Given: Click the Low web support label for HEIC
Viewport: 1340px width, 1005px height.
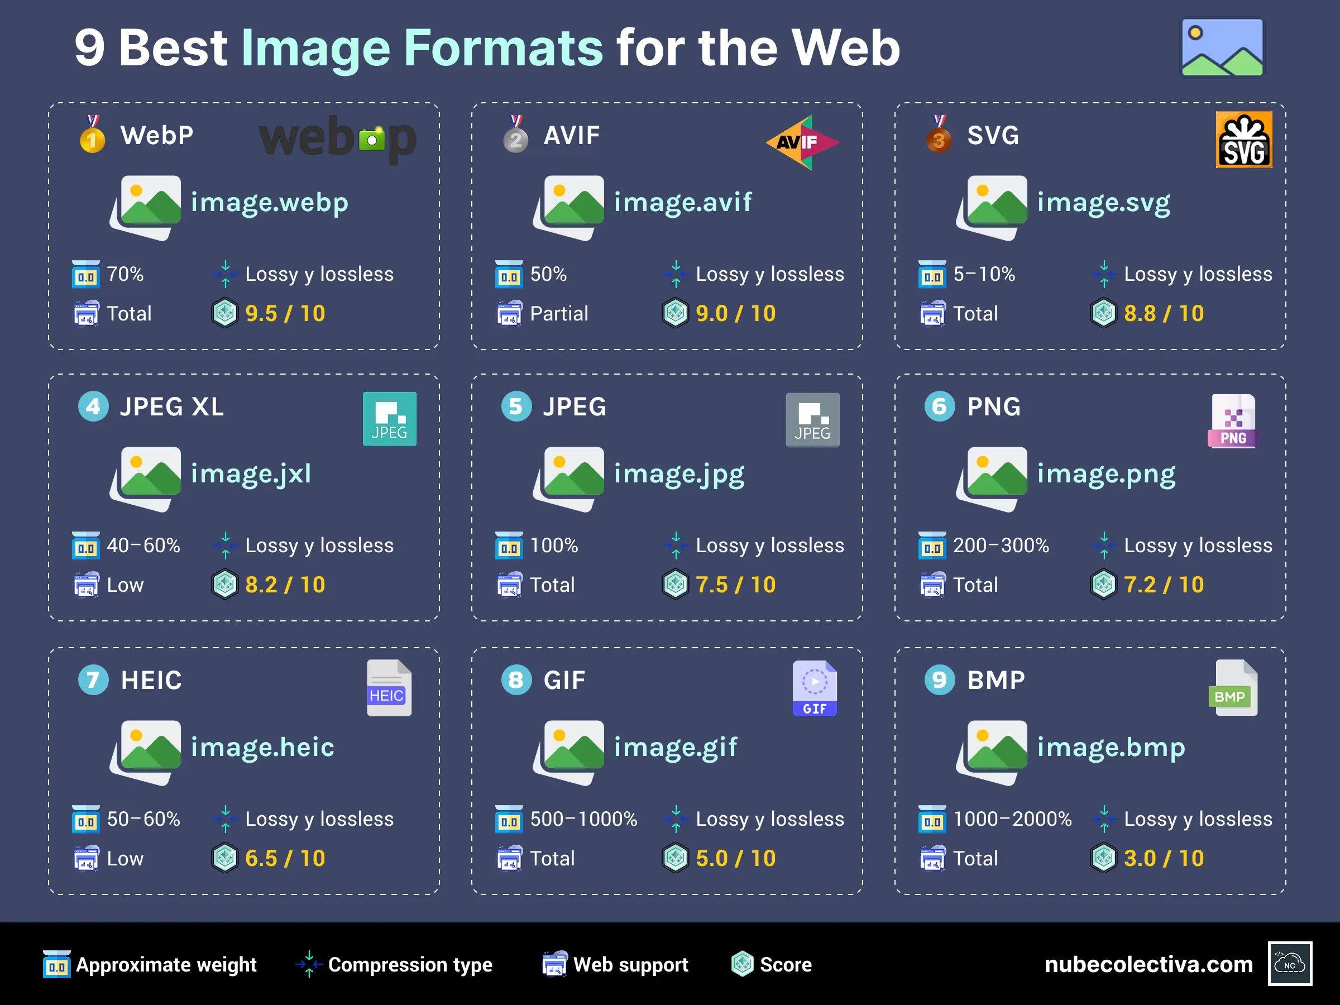Looking at the screenshot, I should tap(126, 858).
